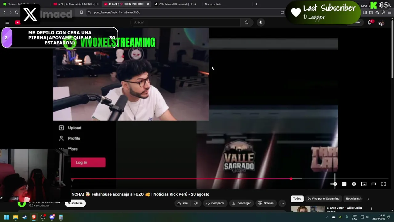Open the Brave main menu button
The image size is (394, 222).
(390, 12)
